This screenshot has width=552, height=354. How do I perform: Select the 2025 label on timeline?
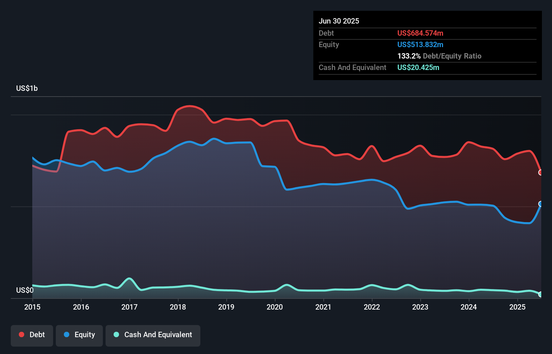pos(518,307)
